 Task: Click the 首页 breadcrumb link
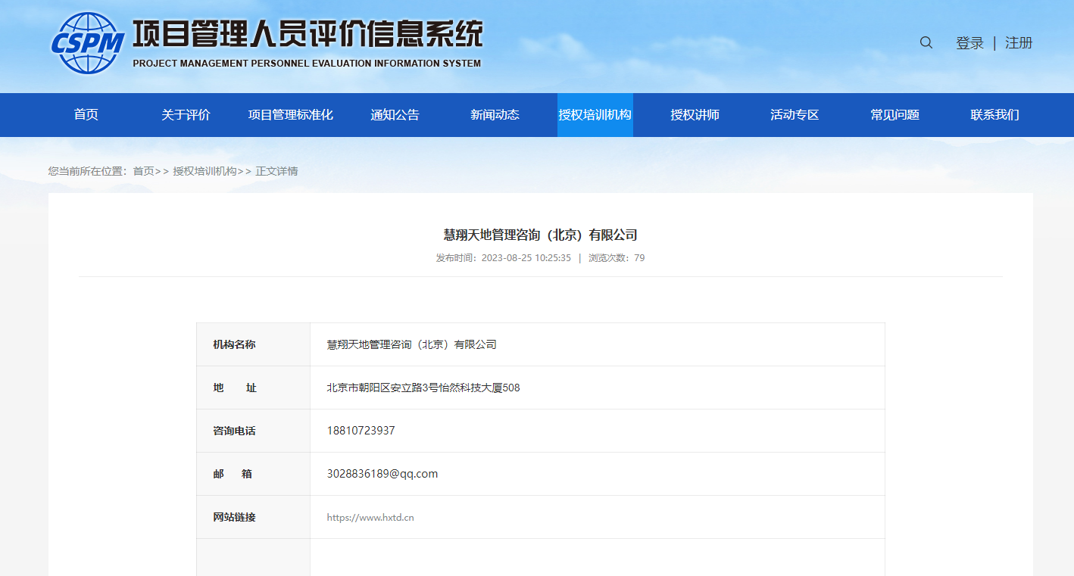click(x=143, y=171)
